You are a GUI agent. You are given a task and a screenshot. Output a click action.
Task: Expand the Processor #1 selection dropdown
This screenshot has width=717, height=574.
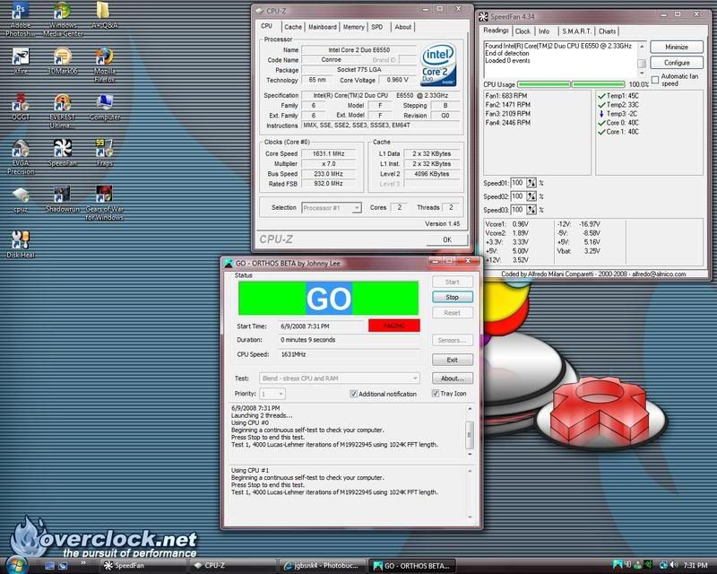click(356, 208)
